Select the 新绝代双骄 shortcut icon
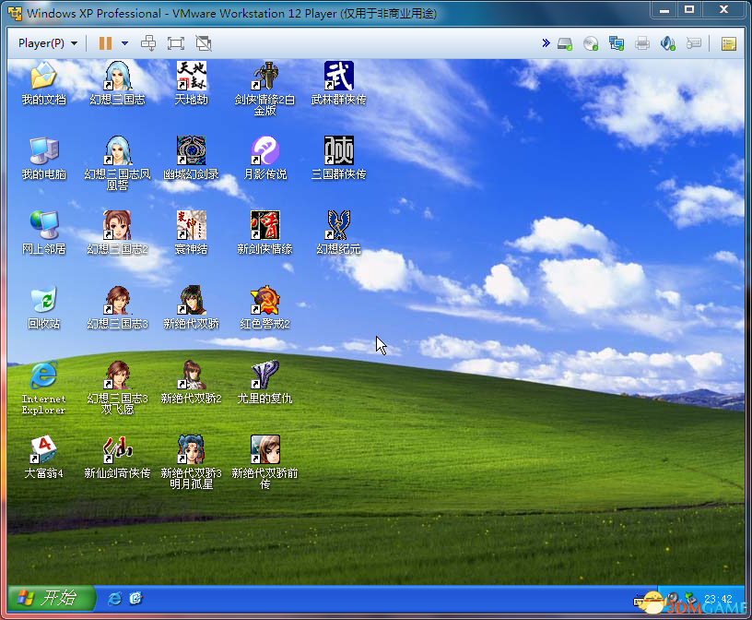The width and height of the screenshot is (752, 620). point(192,307)
